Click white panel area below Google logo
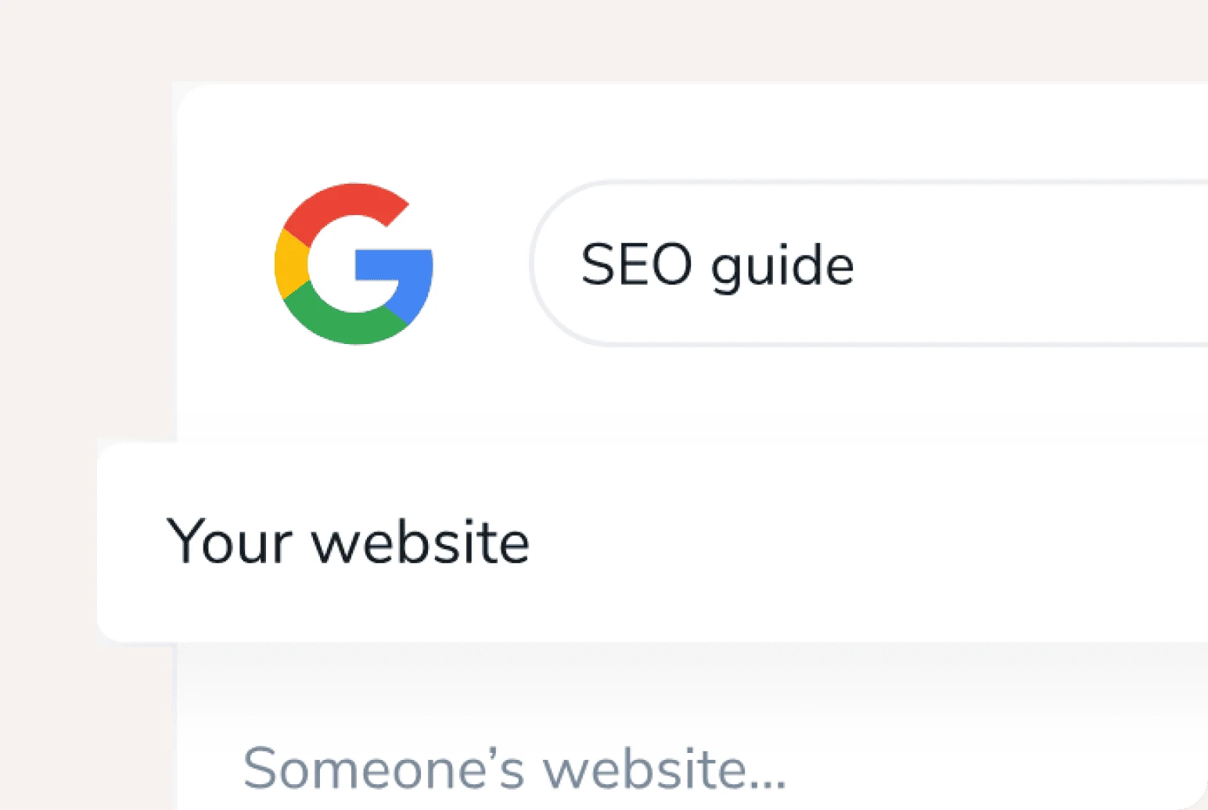Viewport: 1208px width, 810px height. [x=354, y=399]
